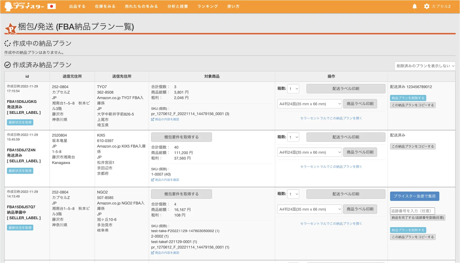This screenshot has width=460, height=263.
Task: Click 商品の内容を確認 for NGO2 plan
Action: [165, 253]
